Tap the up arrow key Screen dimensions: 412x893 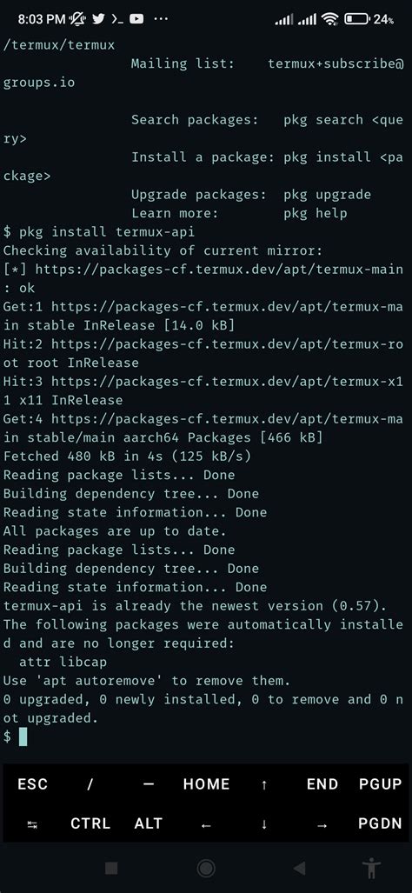[x=264, y=784]
